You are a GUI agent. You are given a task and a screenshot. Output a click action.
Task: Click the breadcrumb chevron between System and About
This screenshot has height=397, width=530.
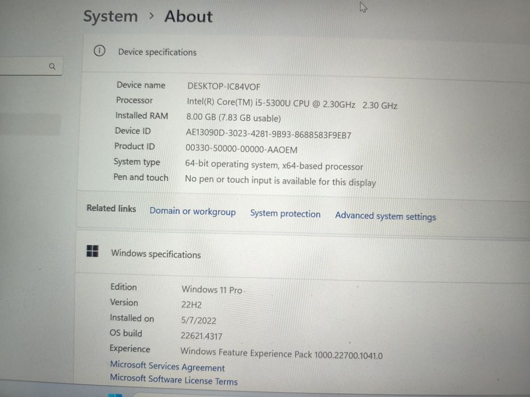click(152, 15)
